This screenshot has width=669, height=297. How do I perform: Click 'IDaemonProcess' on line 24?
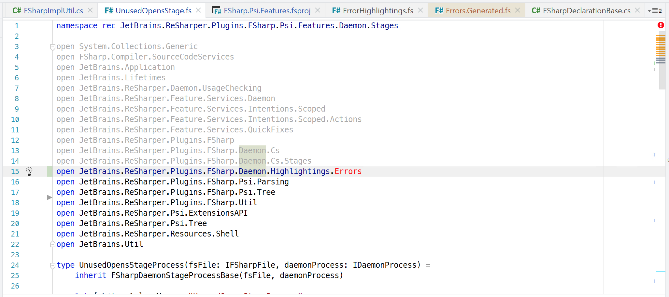click(x=384, y=265)
